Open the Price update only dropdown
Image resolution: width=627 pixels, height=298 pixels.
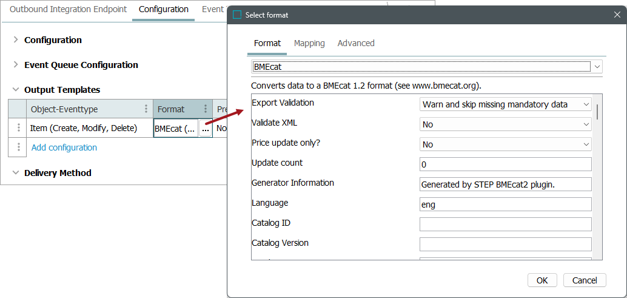(x=586, y=144)
